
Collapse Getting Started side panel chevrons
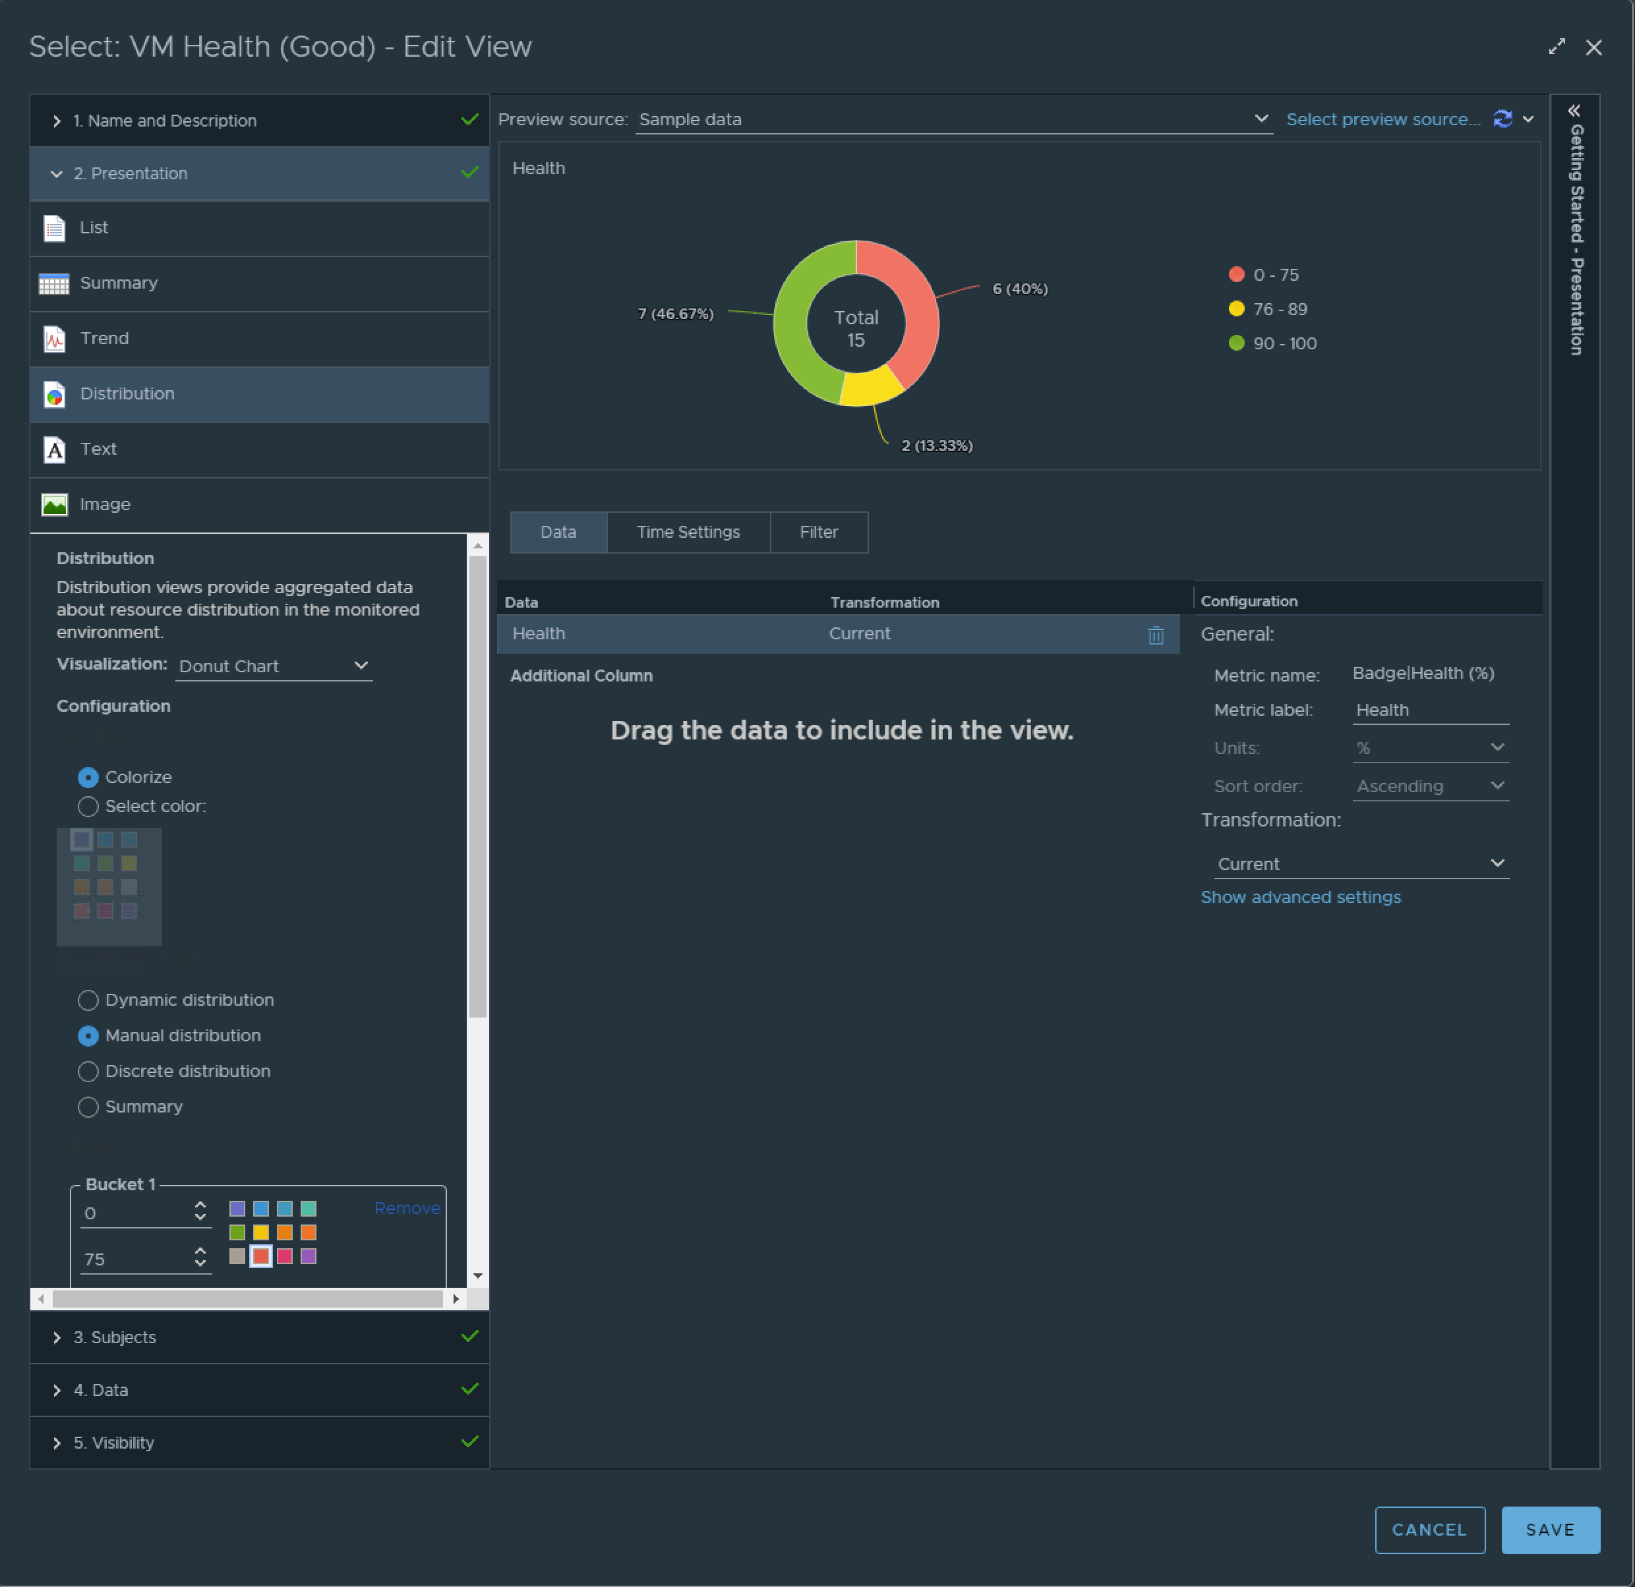(1574, 111)
